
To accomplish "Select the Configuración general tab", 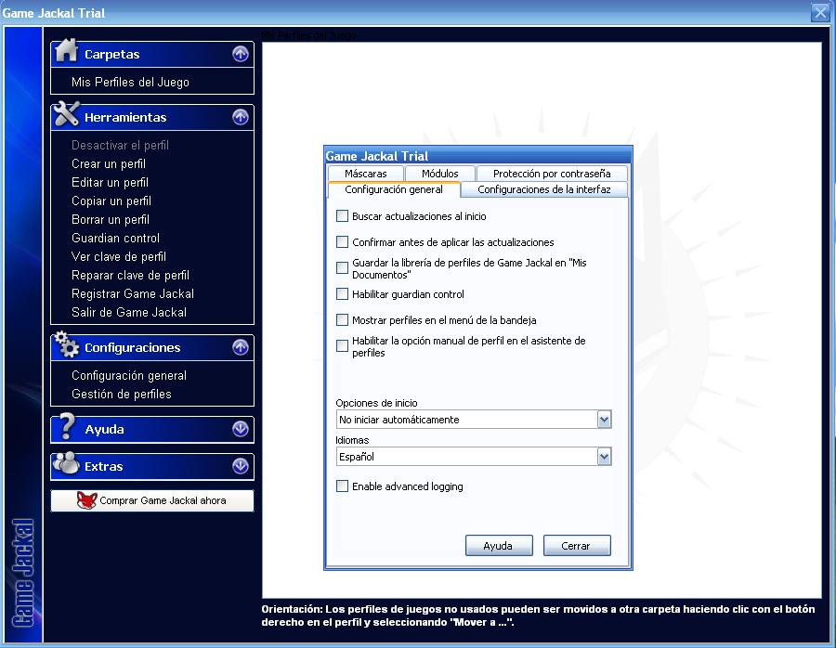I will [x=394, y=189].
